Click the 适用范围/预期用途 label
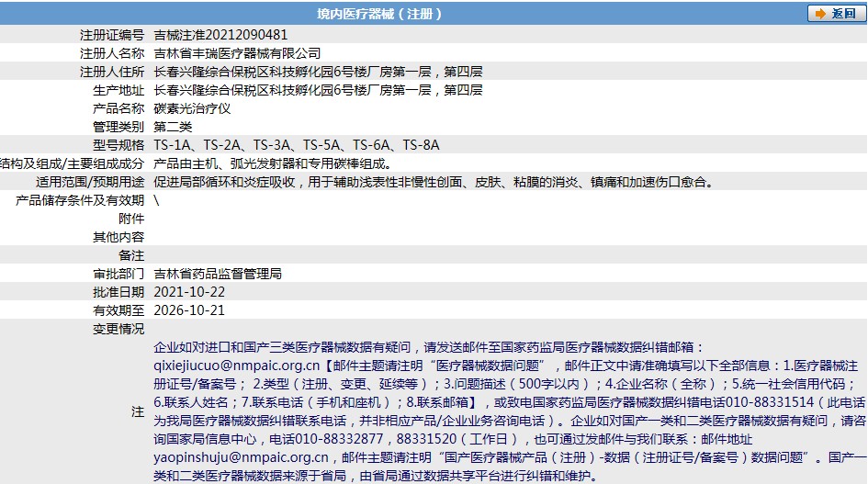This screenshot has height=484, width=868. click(90, 182)
